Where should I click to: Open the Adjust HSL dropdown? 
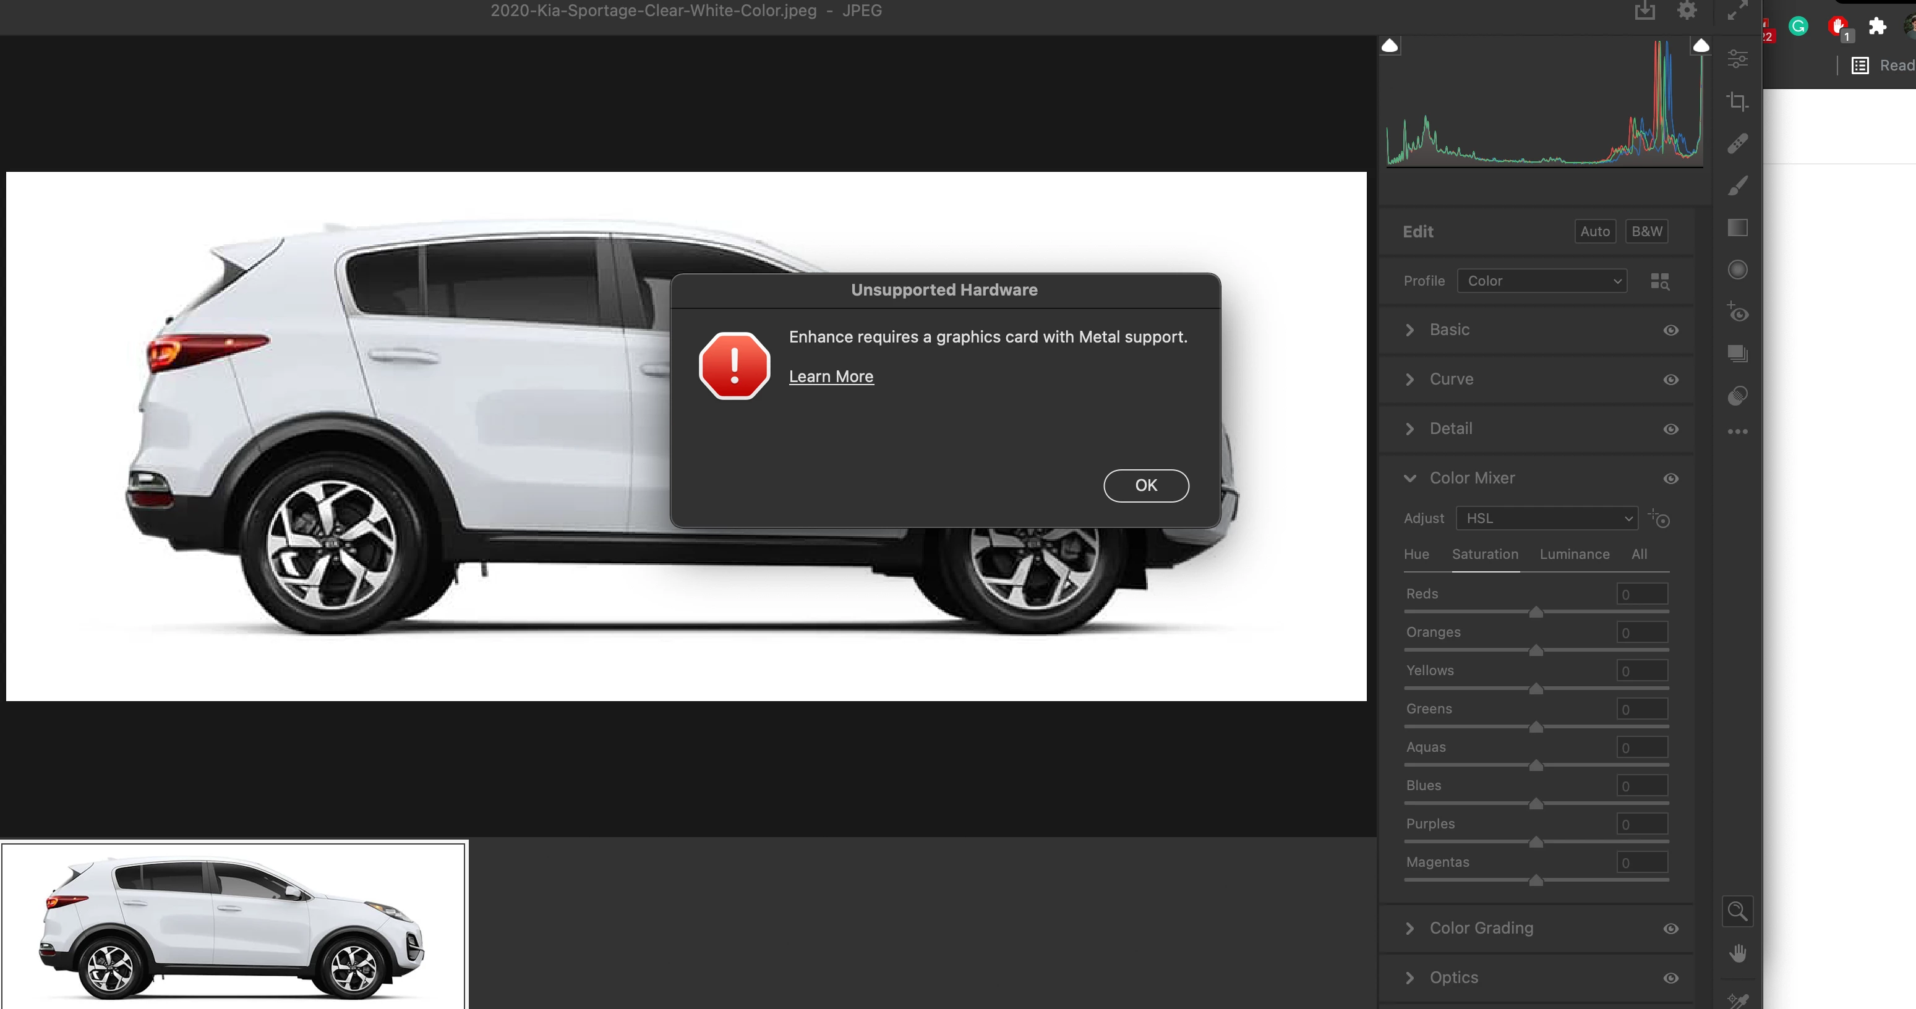click(1547, 518)
